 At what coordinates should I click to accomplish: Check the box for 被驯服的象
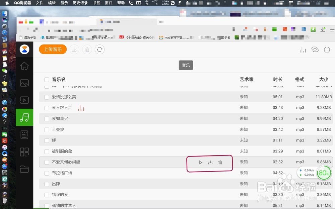pos(47,151)
